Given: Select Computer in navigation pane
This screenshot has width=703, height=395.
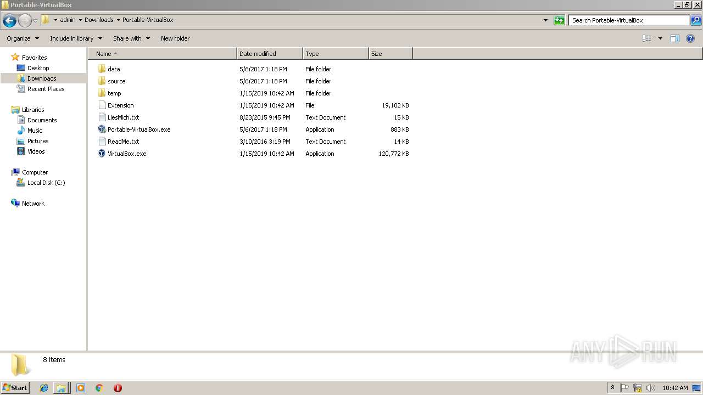Looking at the screenshot, I should pos(35,172).
